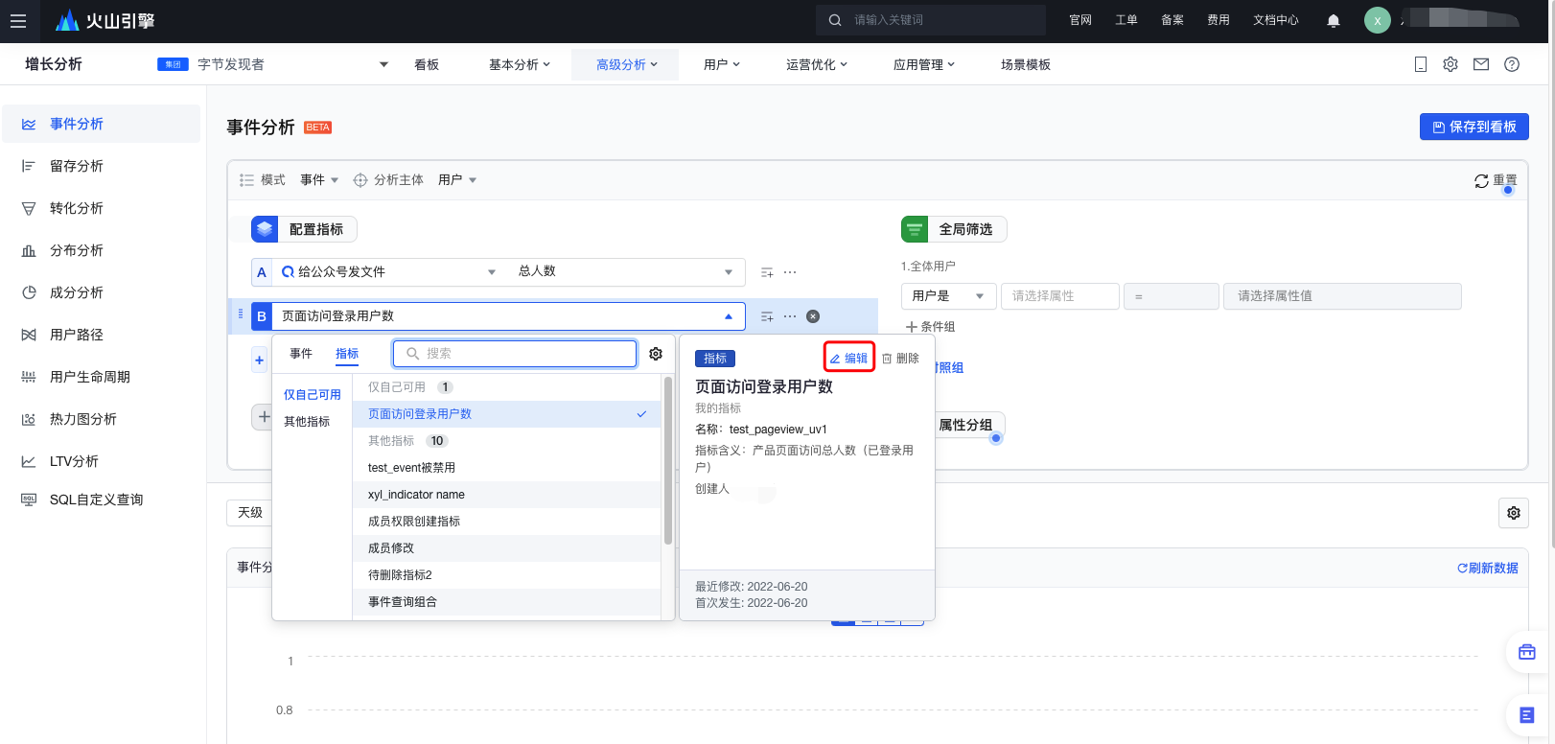Image resolution: width=1555 pixels, height=744 pixels.
Task: Add filter on indicator row A
Action: [767, 272]
